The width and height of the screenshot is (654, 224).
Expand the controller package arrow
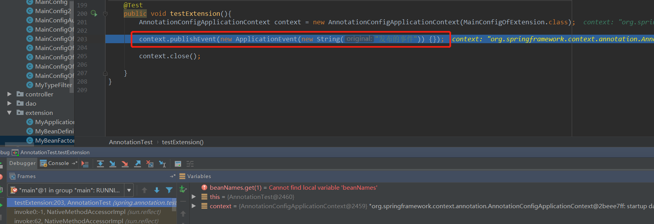9,94
